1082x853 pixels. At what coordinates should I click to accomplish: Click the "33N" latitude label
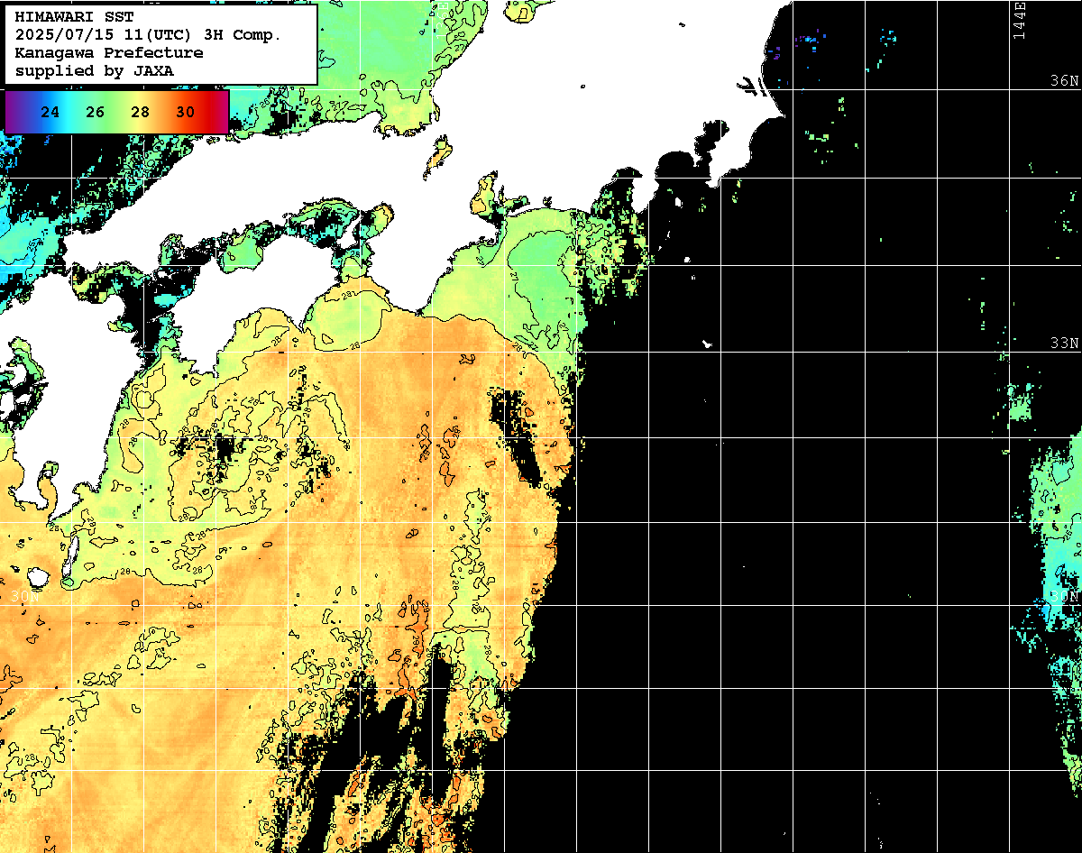click(1065, 344)
